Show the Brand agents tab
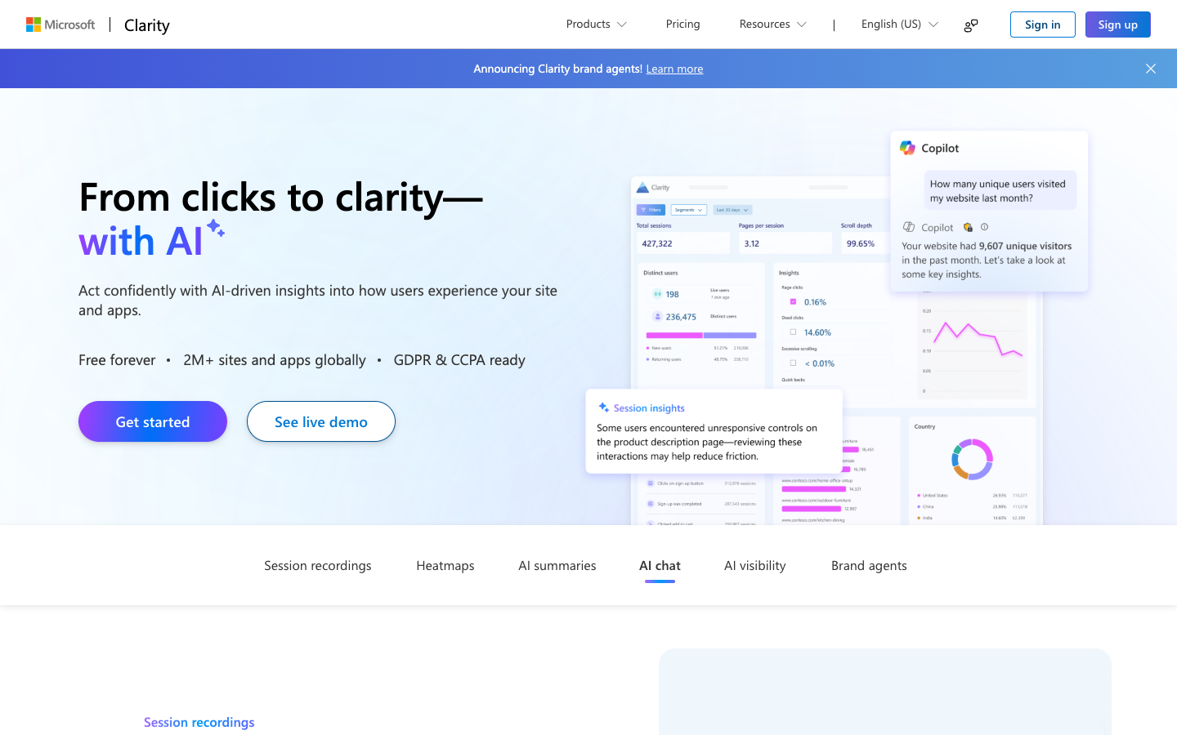This screenshot has width=1177, height=735. [869, 565]
